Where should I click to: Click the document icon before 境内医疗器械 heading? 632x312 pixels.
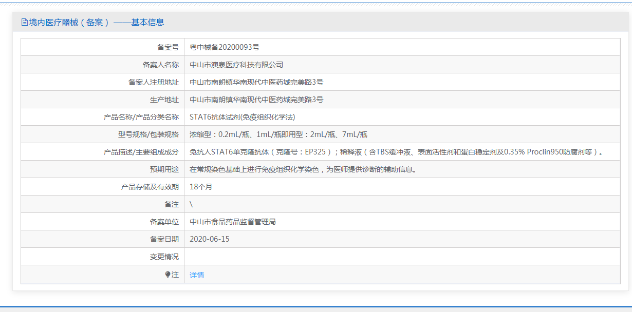(x=24, y=22)
